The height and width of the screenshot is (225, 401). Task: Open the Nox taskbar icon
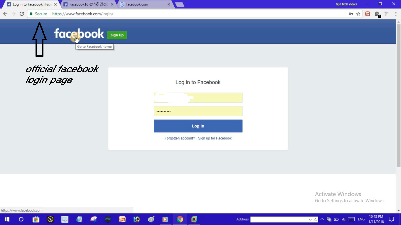108,219
